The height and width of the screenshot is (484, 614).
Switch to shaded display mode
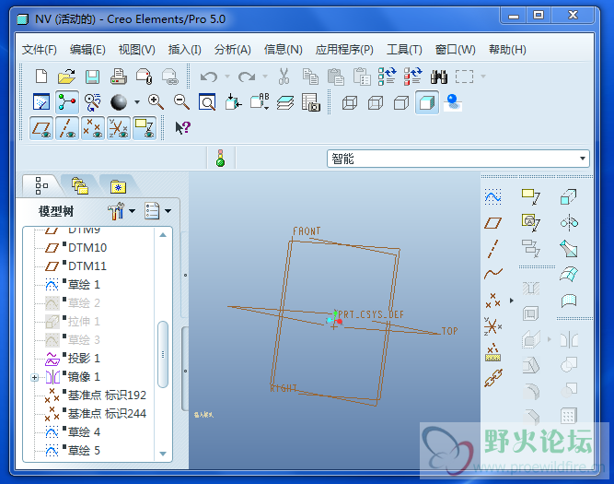427,102
